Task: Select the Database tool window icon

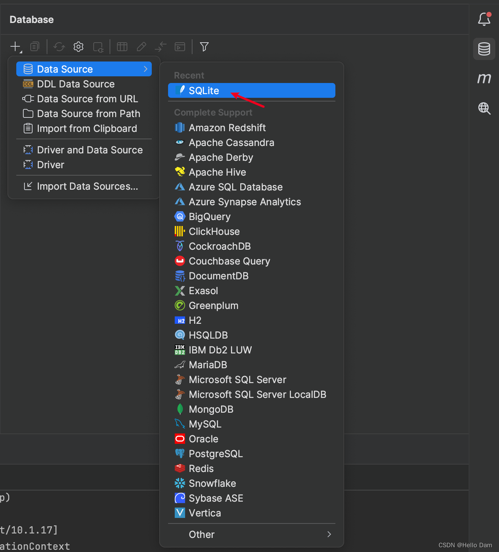Action: (484, 49)
